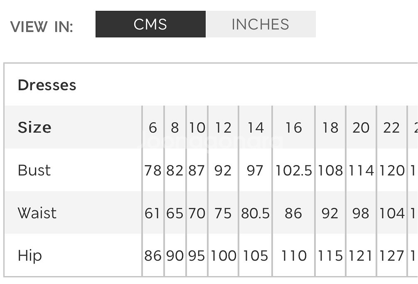Click hip value 127
This screenshot has height=284, width=418.
coord(391,256)
